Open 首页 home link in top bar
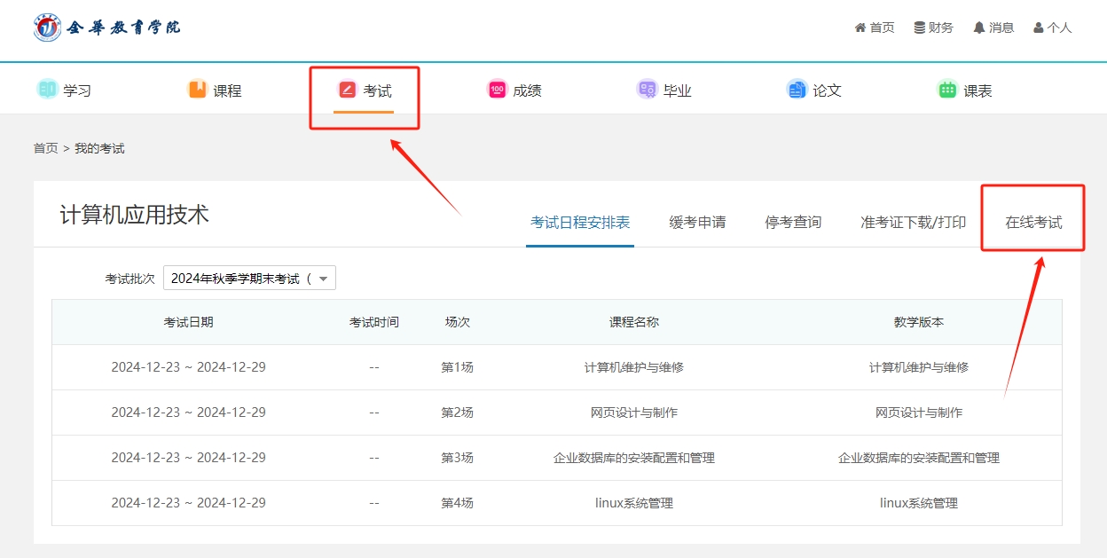The height and width of the screenshot is (558, 1107). pyautogui.click(x=875, y=28)
